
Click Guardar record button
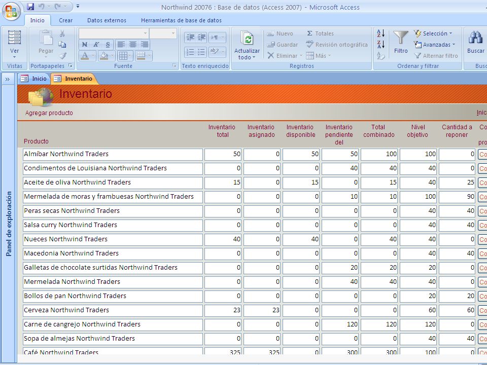pyautogui.click(x=283, y=45)
